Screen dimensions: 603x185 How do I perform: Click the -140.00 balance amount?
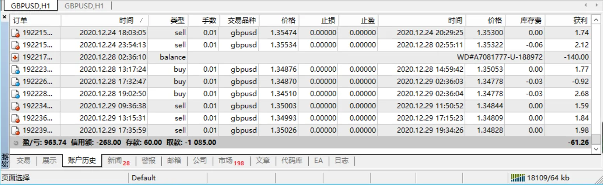click(x=576, y=57)
